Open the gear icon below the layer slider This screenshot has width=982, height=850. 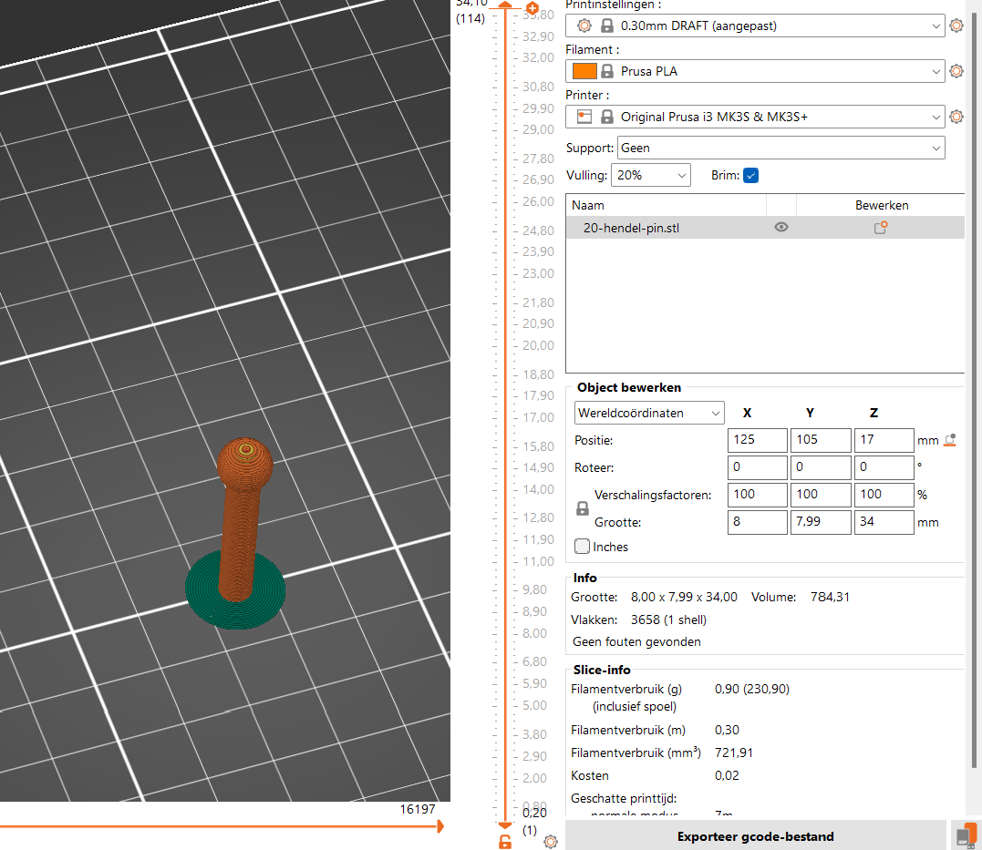coord(550,842)
